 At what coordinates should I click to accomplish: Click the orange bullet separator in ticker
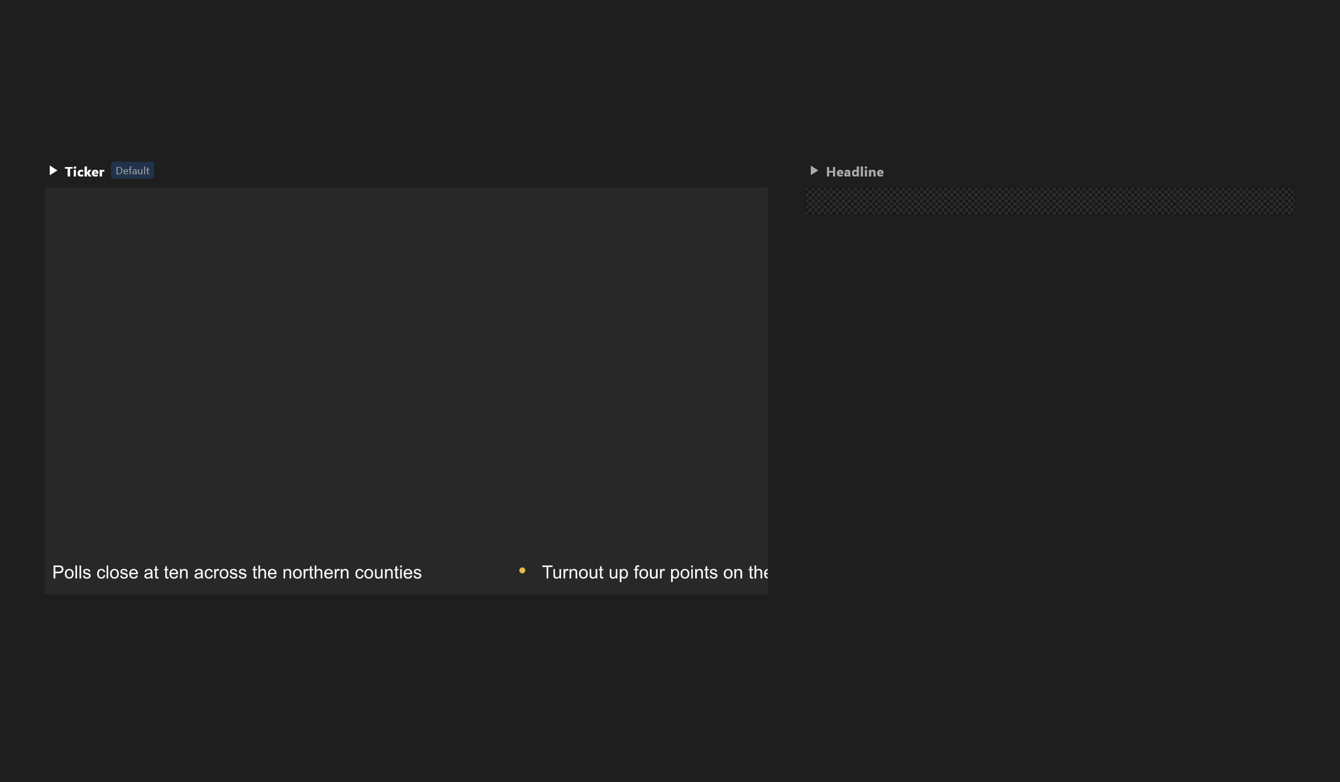coord(522,571)
